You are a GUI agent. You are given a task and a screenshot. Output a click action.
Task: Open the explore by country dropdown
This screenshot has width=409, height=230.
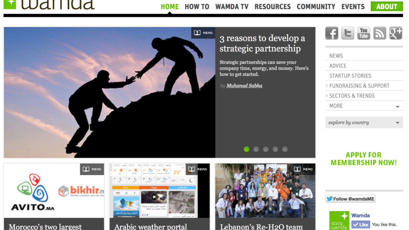tap(364, 122)
